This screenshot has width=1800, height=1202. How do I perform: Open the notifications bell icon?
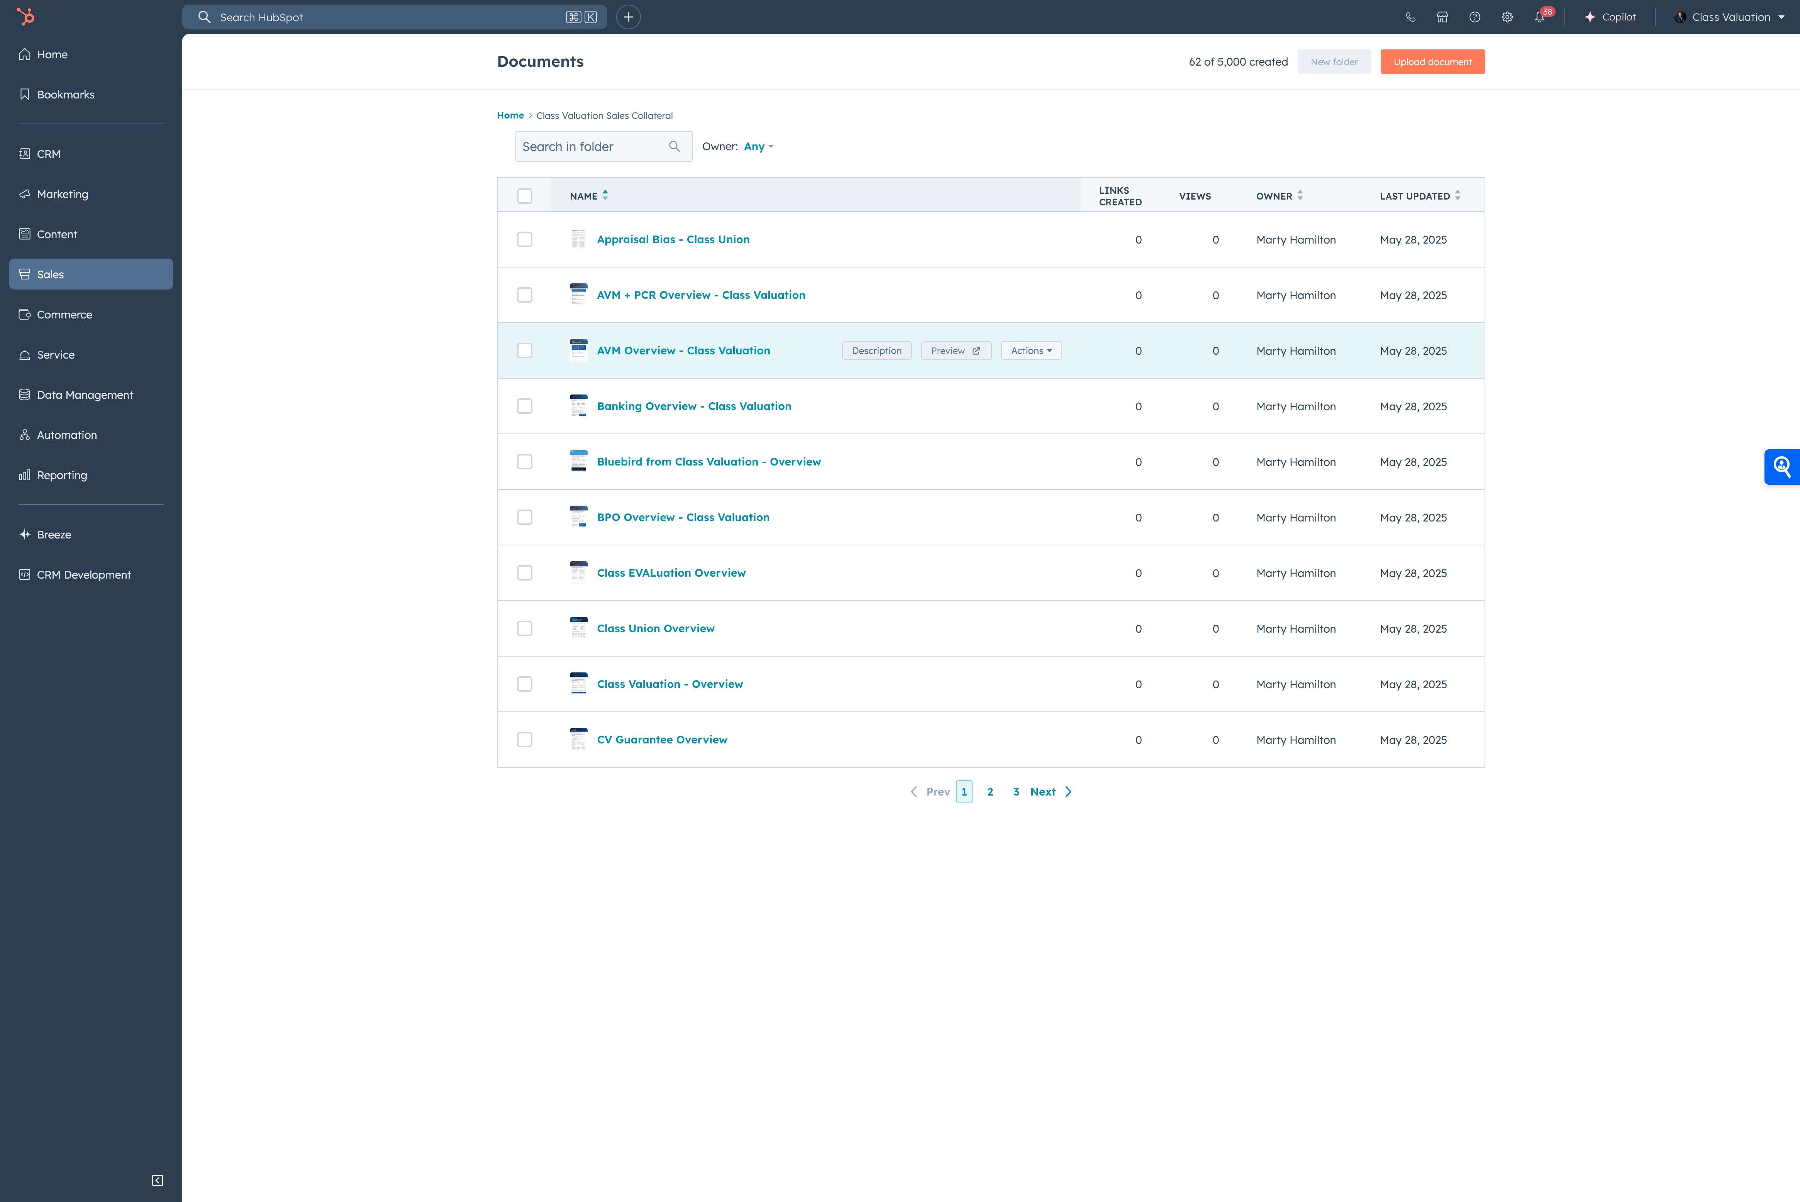pyautogui.click(x=1539, y=17)
